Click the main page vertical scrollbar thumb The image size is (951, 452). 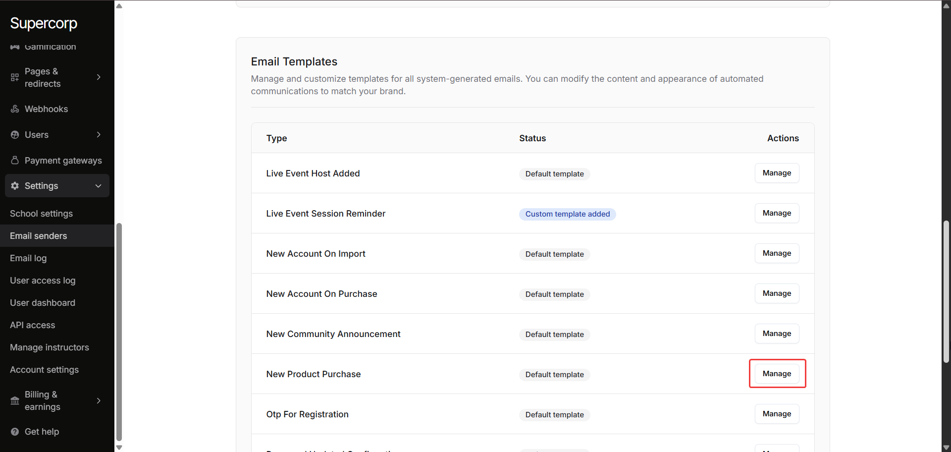pos(946,292)
